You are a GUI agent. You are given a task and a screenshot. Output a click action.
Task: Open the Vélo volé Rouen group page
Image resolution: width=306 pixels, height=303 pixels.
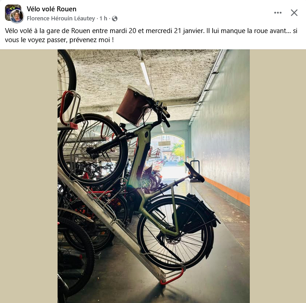pos(52,9)
